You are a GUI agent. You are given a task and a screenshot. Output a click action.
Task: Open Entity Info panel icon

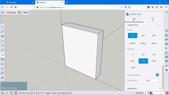tap(167, 31)
